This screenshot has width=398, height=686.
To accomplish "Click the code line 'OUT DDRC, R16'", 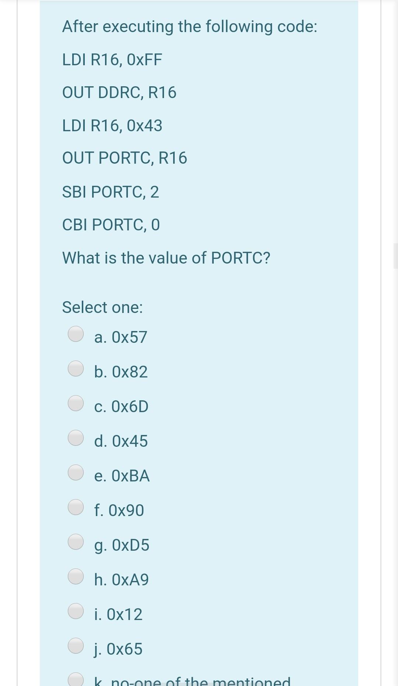I will 119,93.
